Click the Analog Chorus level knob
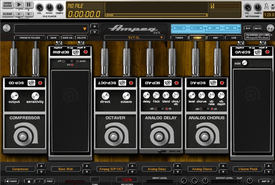Screen dimensions: 275x185 pyautogui.click(x=192, y=95)
